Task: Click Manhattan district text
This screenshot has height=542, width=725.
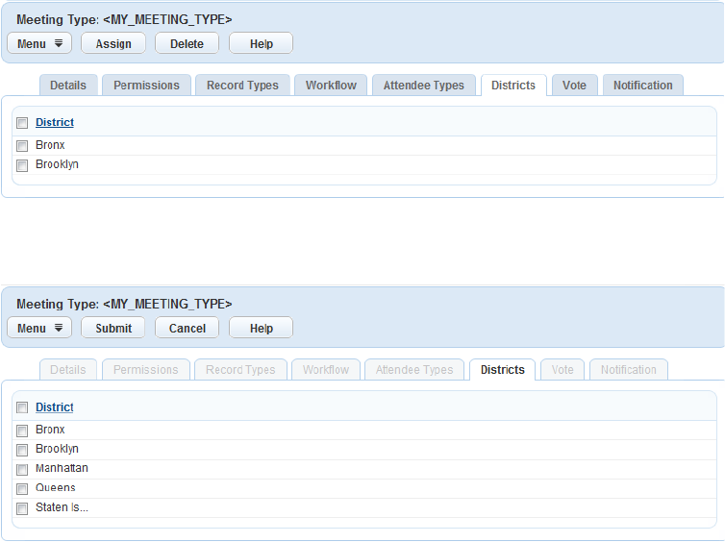Action: click(62, 468)
